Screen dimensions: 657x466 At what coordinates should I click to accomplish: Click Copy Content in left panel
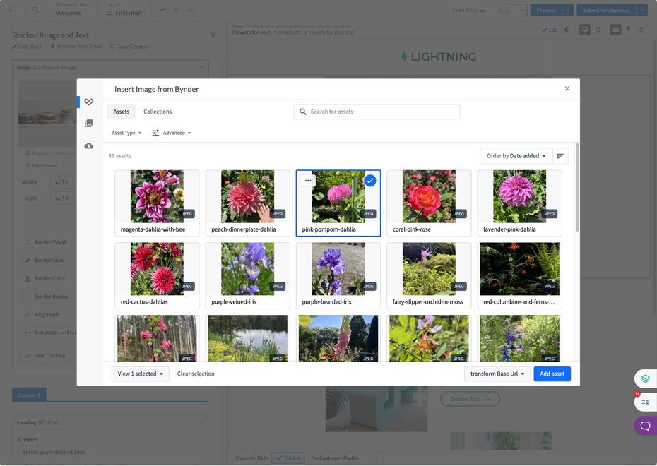tap(129, 47)
